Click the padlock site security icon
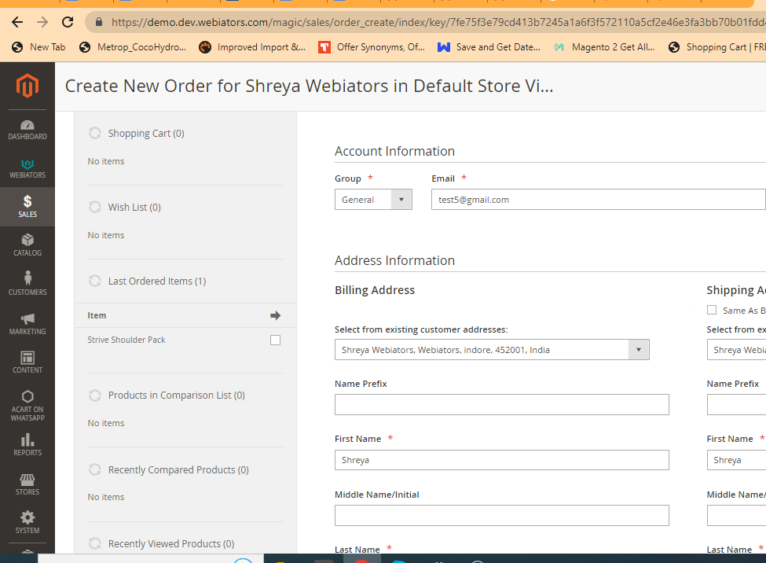Screen dimensions: 766x563 click(x=99, y=22)
